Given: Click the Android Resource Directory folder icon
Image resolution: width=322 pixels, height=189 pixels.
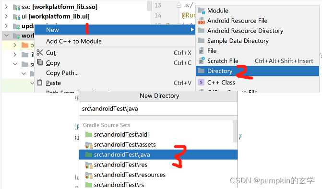Looking at the screenshot, I should (x=201, y=31).
